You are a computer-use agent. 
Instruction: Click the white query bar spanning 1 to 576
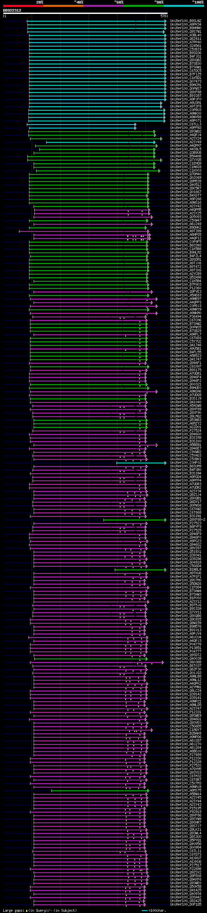coord(85,14)
